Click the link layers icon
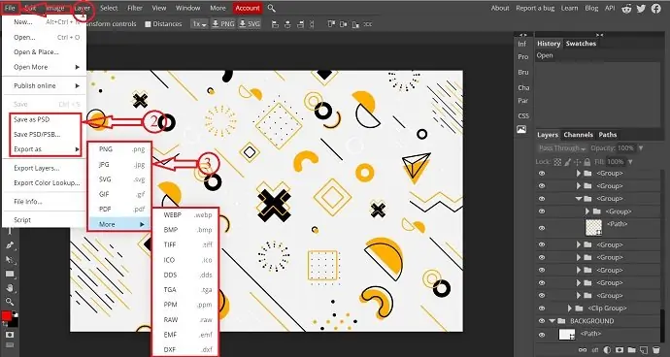This screenshot has width=670, height=357. click(583, 350)
